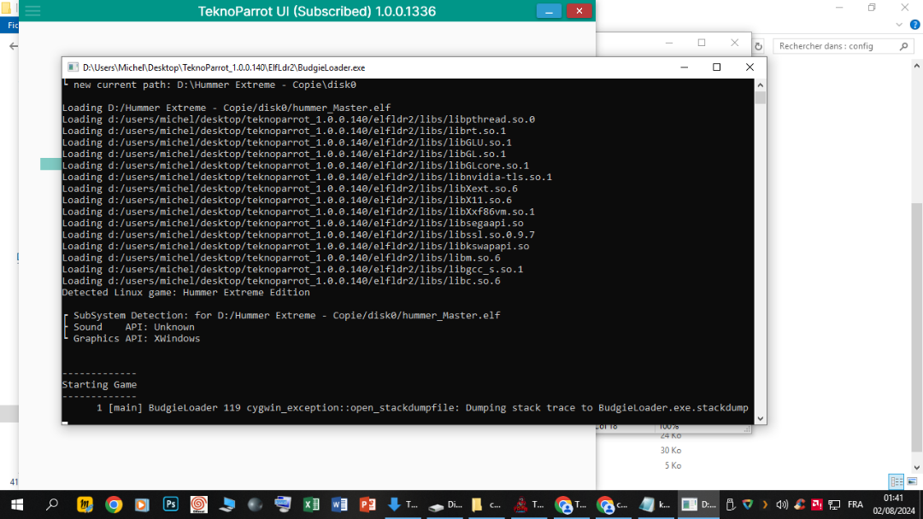Click the BudgieLoader console window icon
The height and width of the screenshot is (519, 923).
click(x=72, y=67)
